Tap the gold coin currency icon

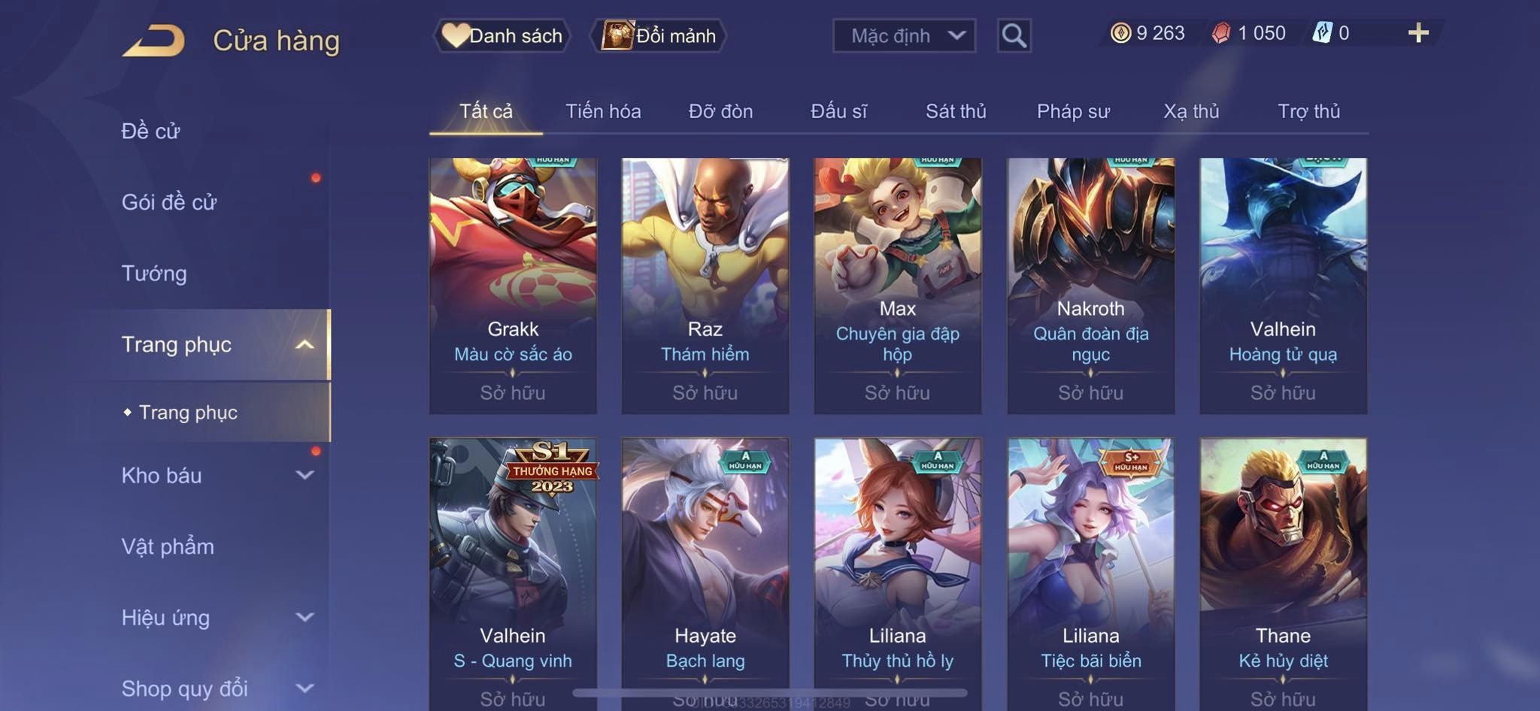[1120, 33]
